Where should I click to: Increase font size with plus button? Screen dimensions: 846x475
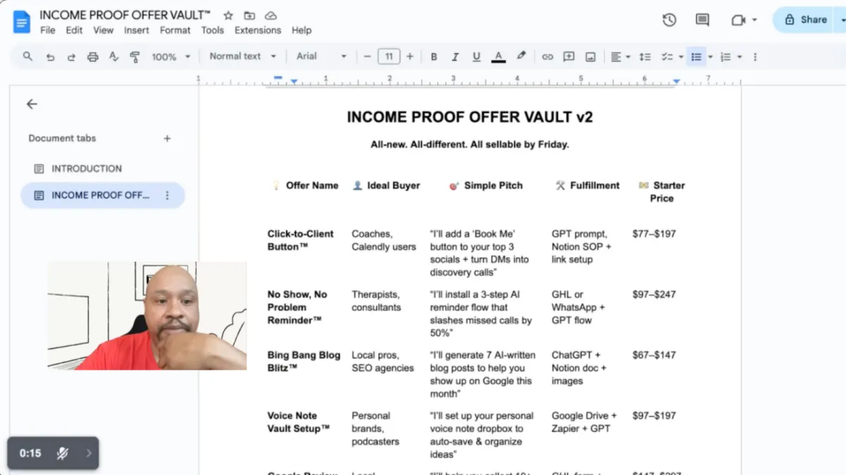[x=410, y=56]
